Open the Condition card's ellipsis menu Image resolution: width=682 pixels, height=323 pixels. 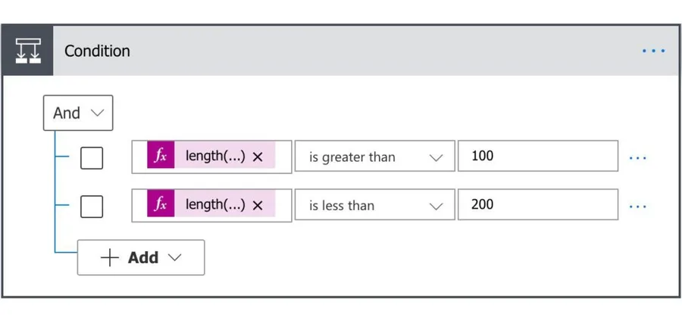[x=653, y=51]
